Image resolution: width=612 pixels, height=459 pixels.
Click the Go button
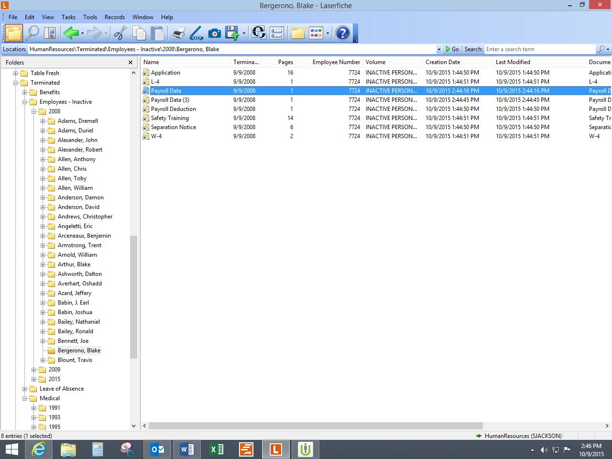pos(452,49)
